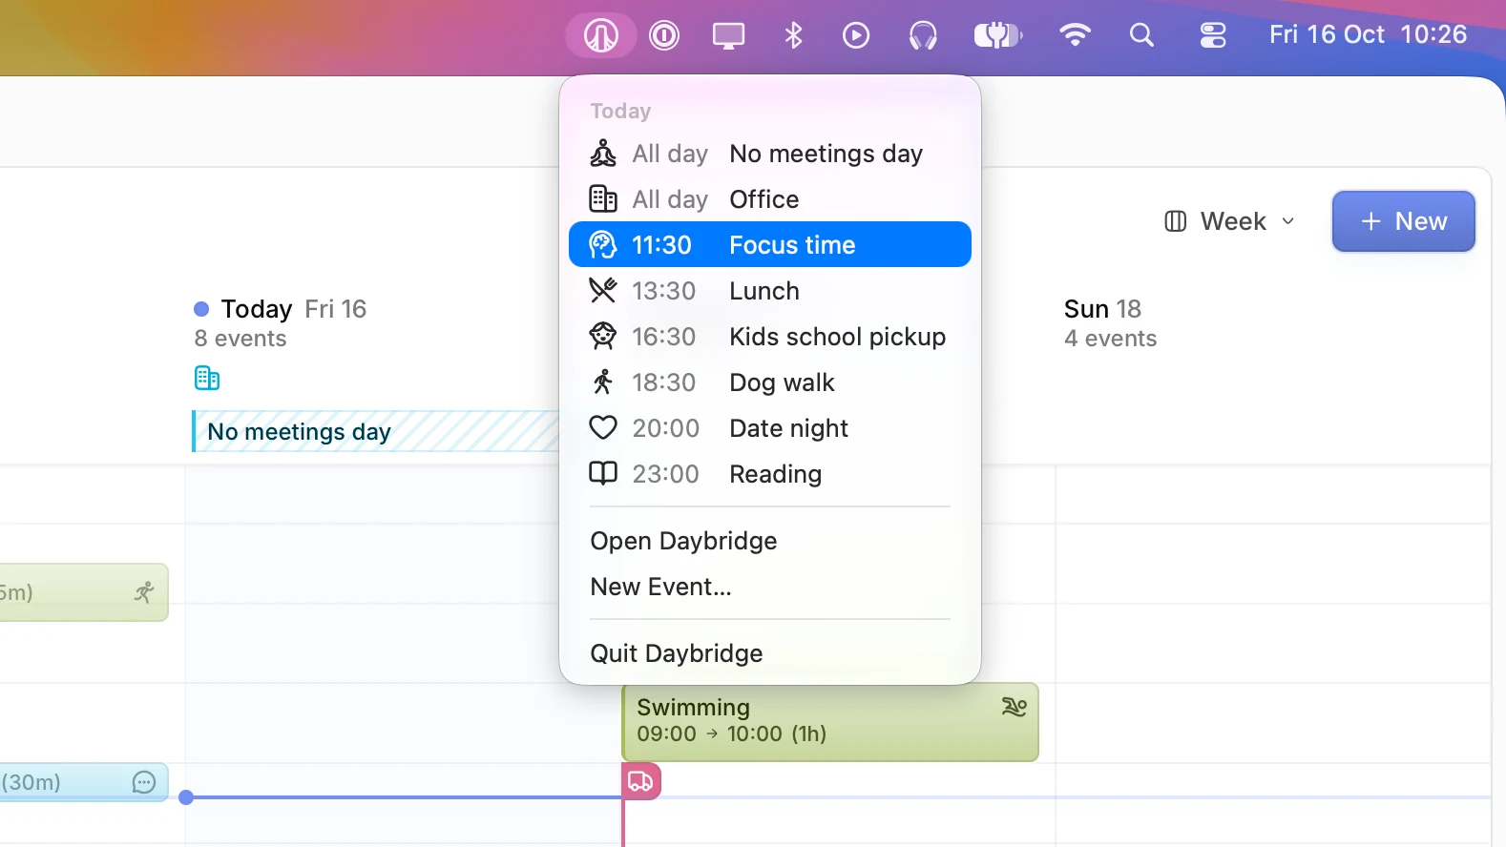
Task: Click the Daybridge menu bar icon
Action: (x=601, y=36)
